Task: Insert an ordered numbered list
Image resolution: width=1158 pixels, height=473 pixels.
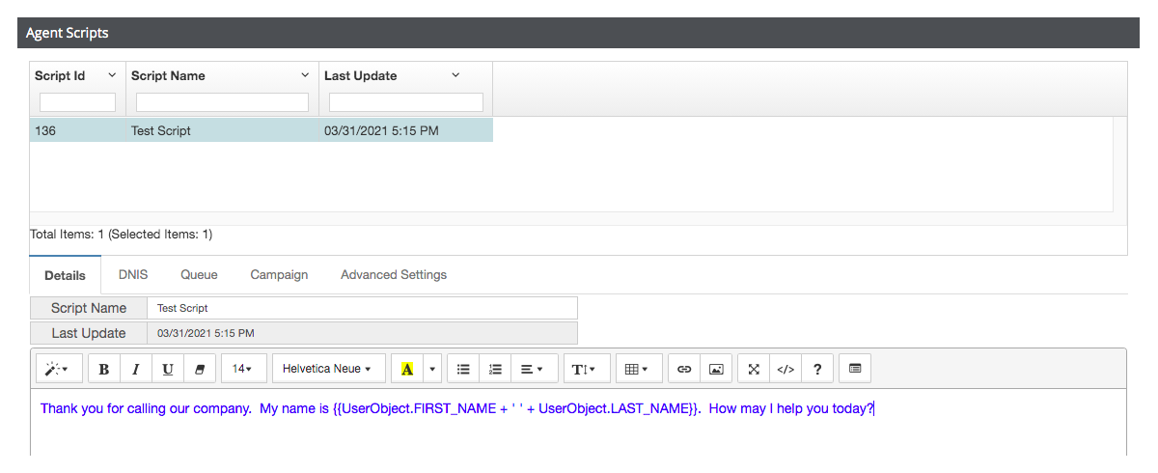Action: click(x=495, y=369)
